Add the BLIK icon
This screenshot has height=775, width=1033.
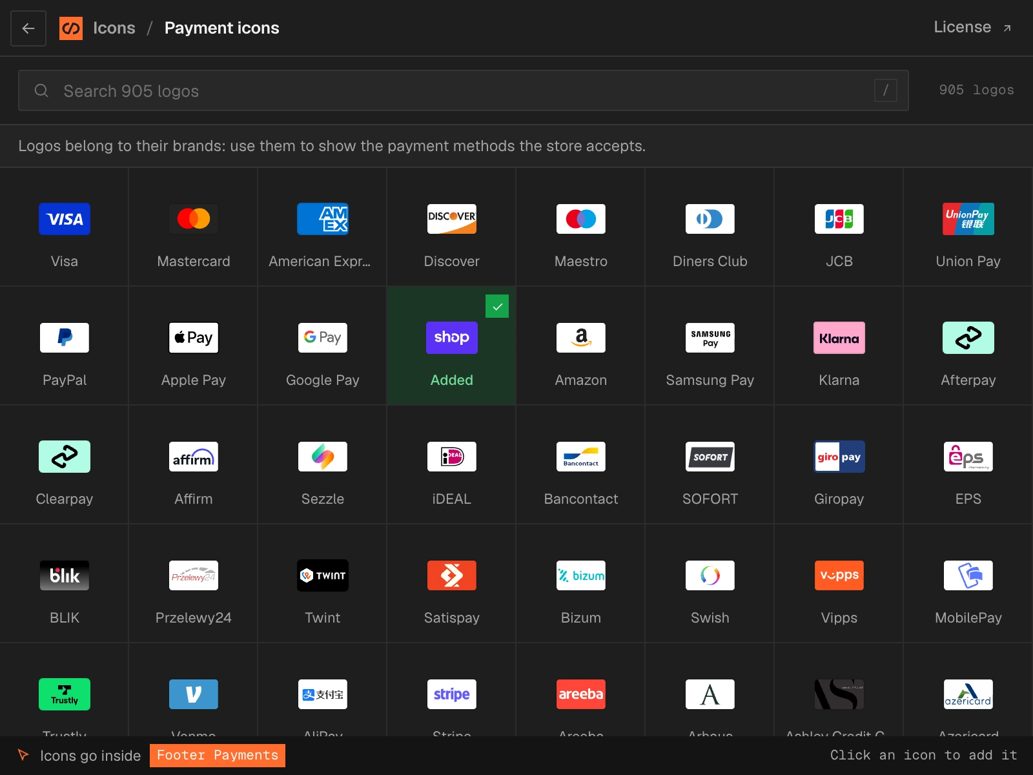[65, 583]
